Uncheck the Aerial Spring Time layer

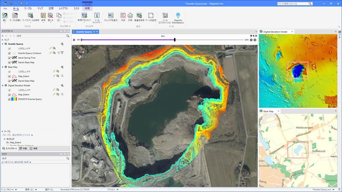pos(9,58)
